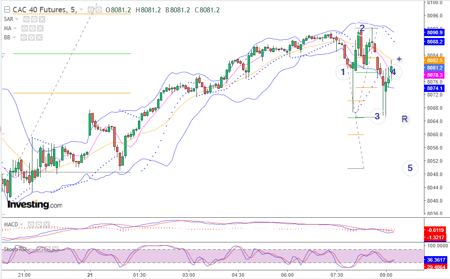450x279 pixels.
Task: Click the MACD signal value -1.3217 label
Action: (435, 237)
